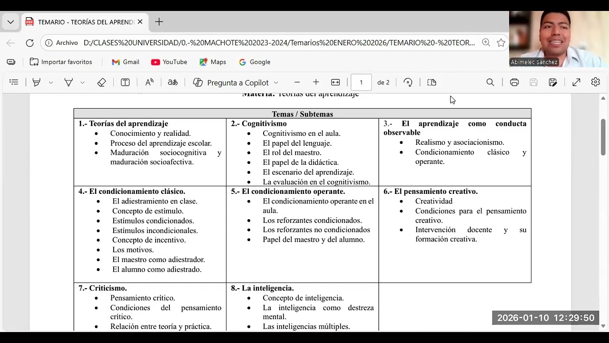Close the TEMARIO tab

pos(140,22)
